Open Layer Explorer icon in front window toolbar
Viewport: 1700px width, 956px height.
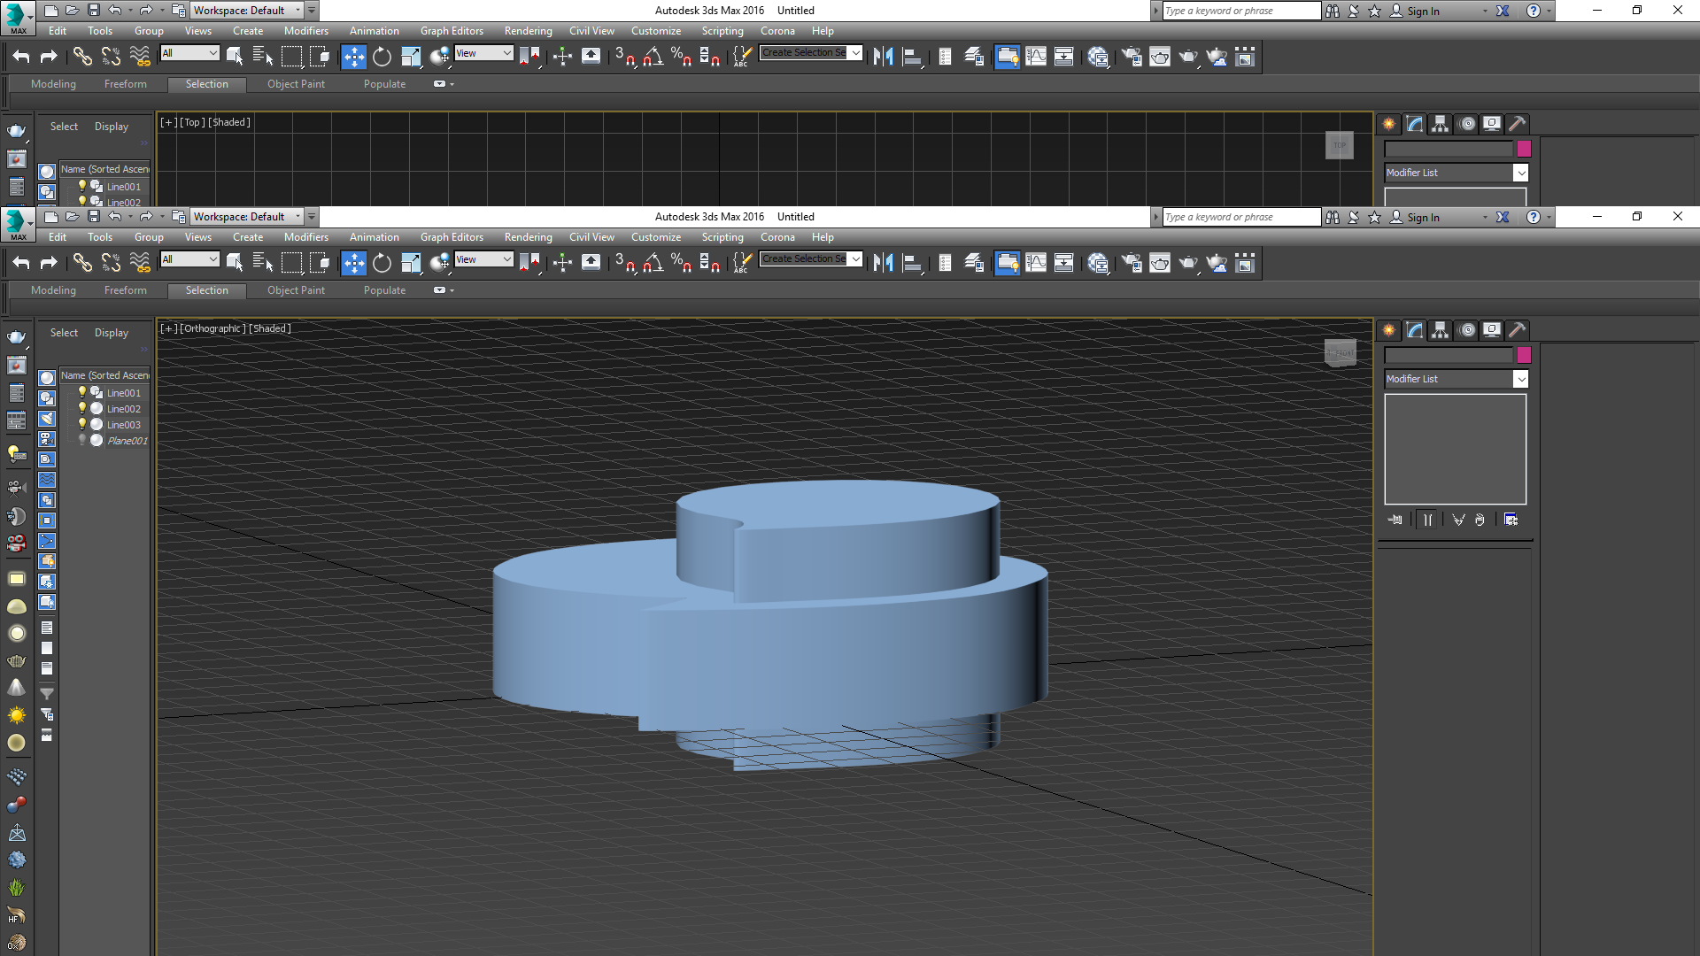point(974,263)
